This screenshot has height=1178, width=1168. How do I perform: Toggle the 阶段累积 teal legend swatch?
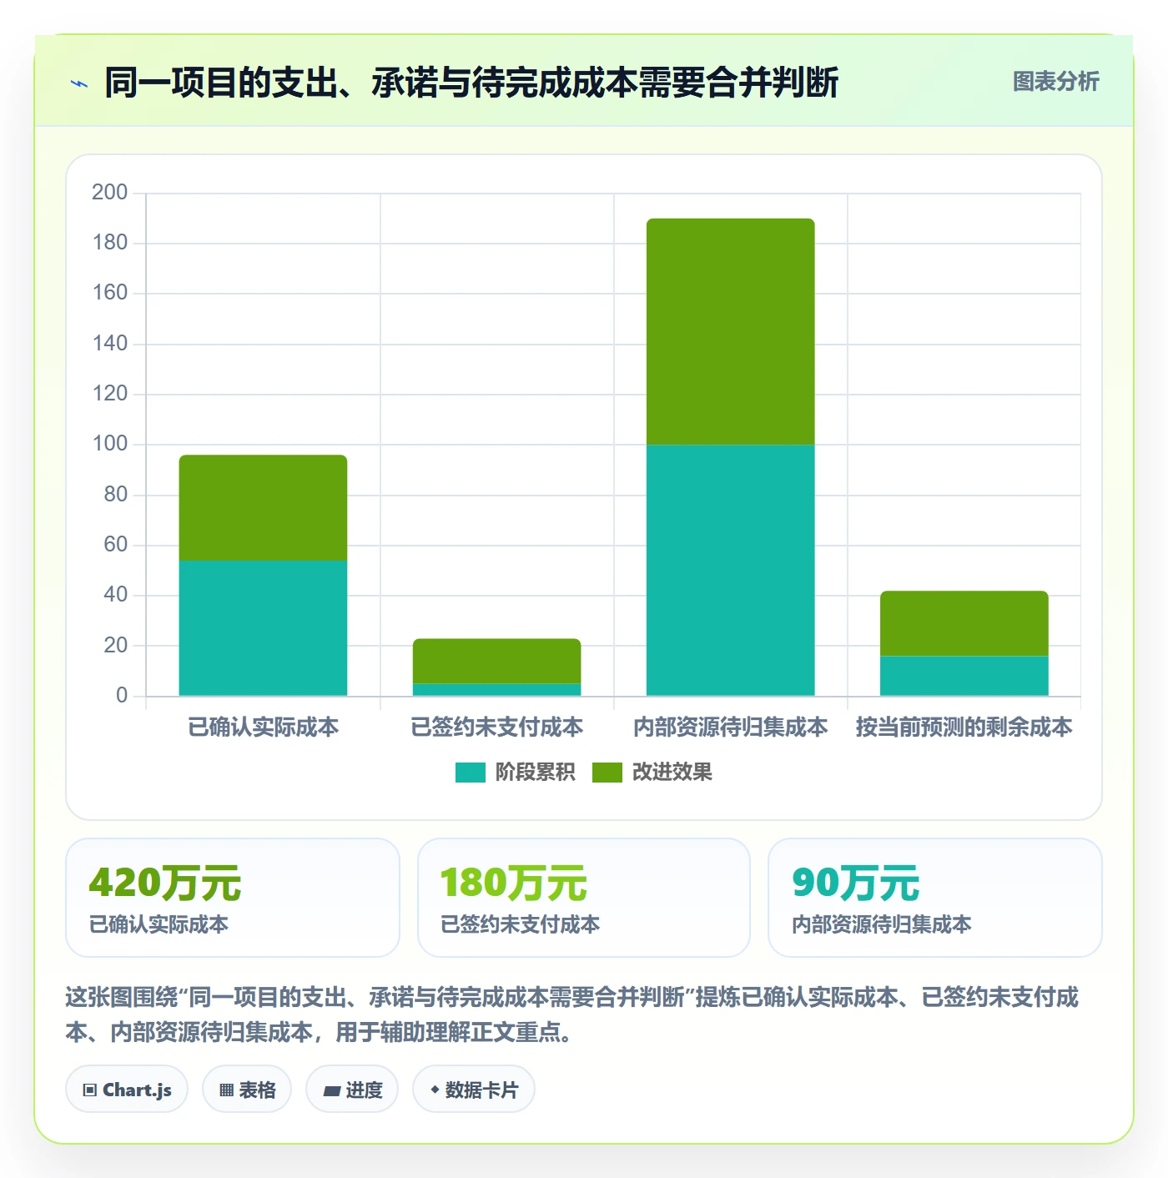[470, 773]
